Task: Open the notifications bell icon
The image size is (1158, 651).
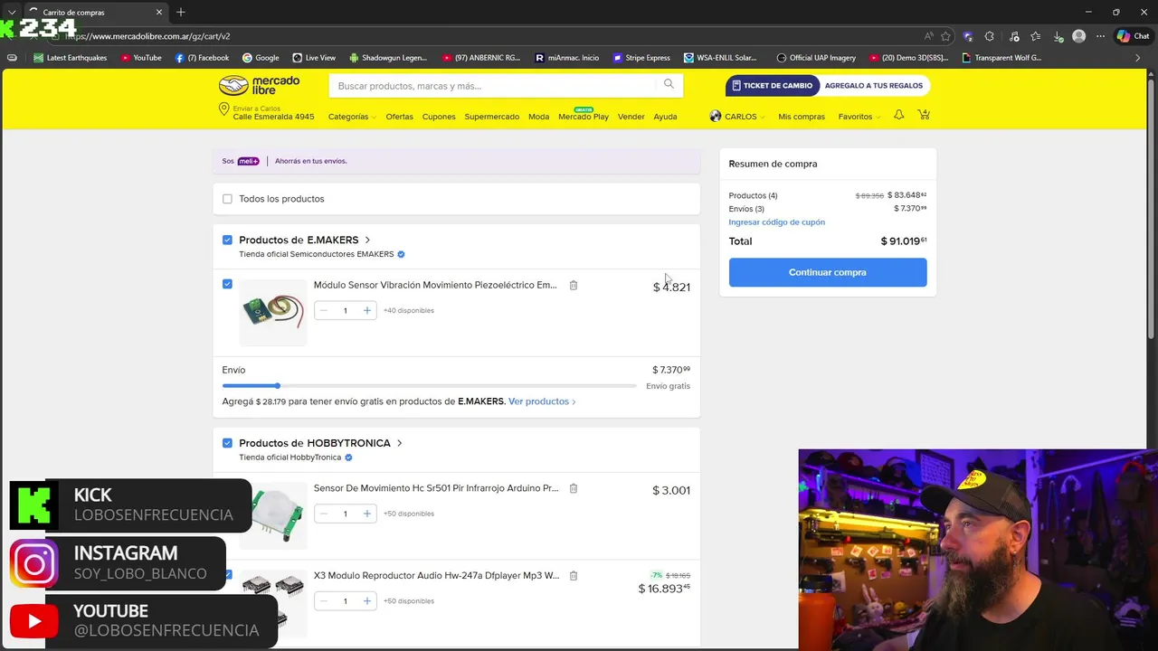Action: (898, 115)
